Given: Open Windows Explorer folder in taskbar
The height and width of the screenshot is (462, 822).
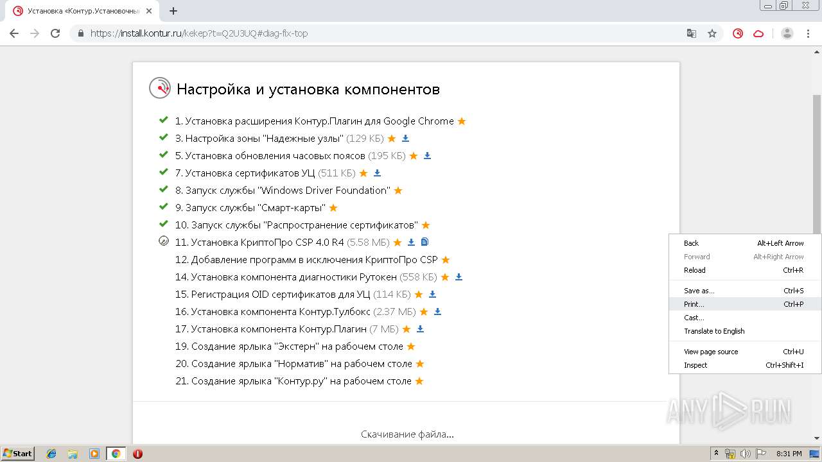Looking at the screenshot, I should pos(73,454).
